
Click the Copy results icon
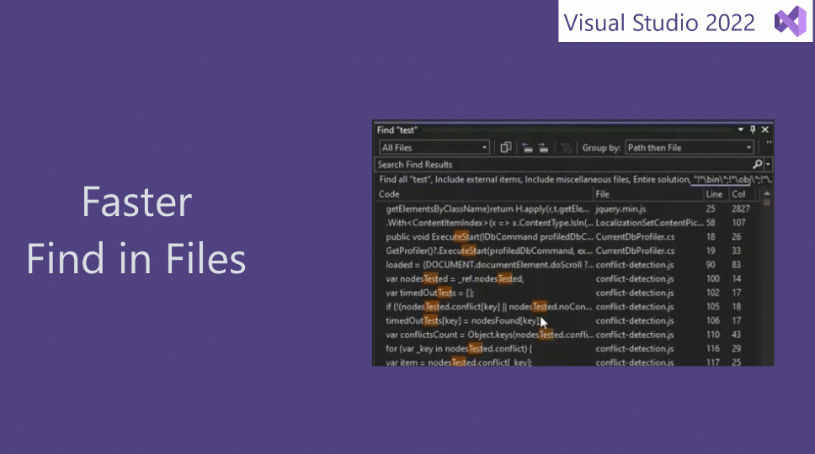point(506,148)
